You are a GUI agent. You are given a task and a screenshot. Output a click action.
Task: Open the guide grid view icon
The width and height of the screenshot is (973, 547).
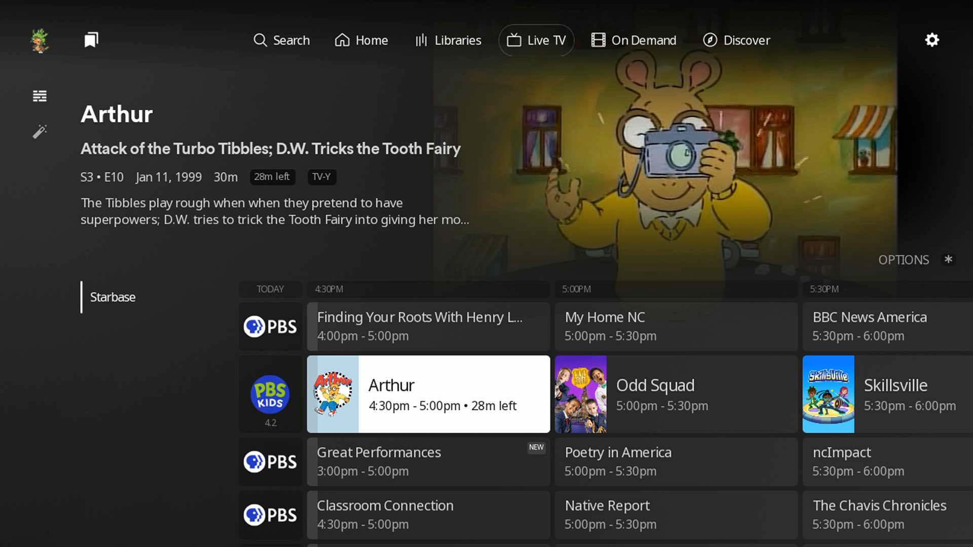[40, 96]
